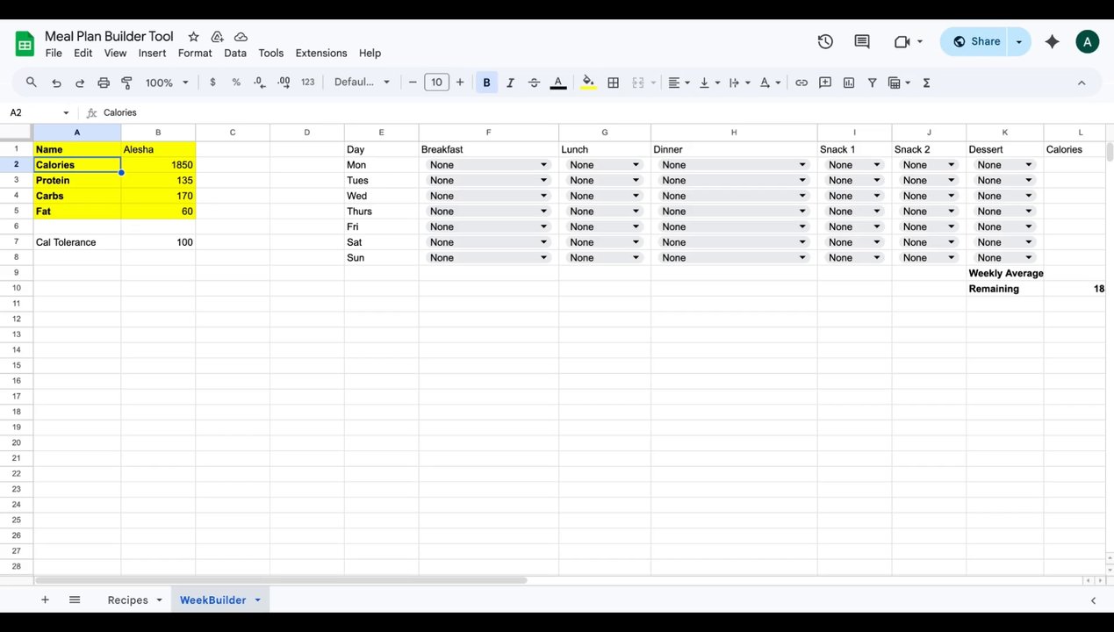The image size is (1114, 632).
Task: Switch to the Recipes sheet tab
Action: [127, 600]
